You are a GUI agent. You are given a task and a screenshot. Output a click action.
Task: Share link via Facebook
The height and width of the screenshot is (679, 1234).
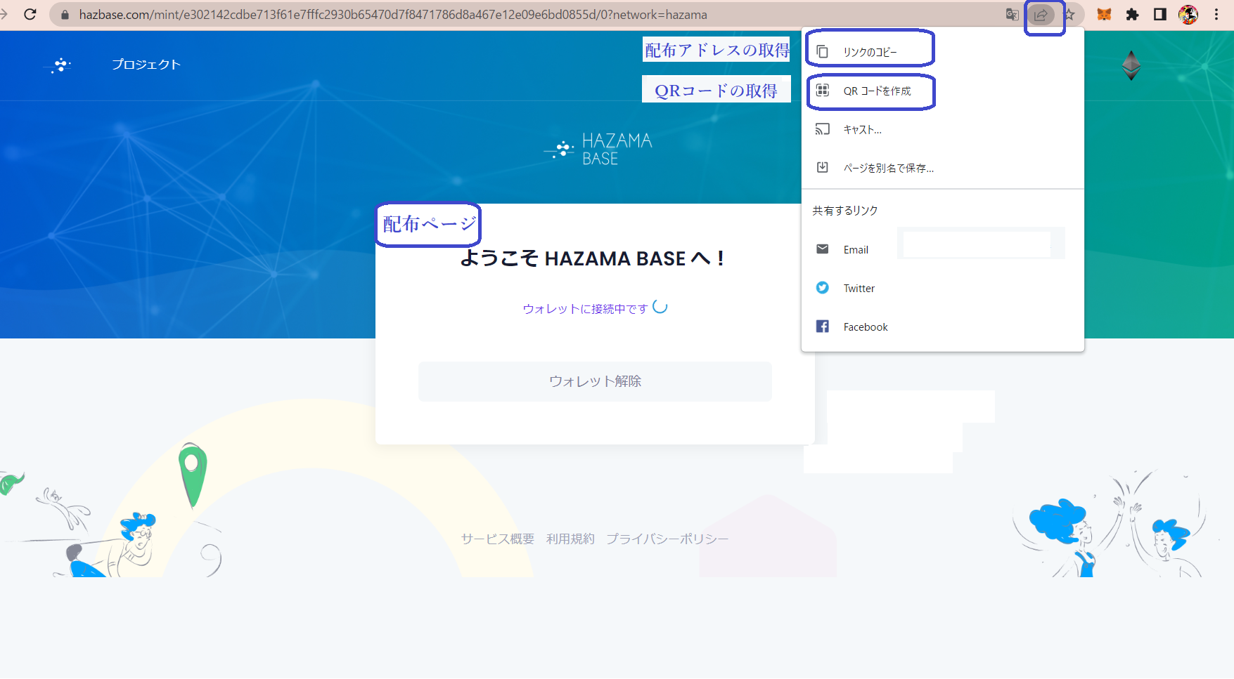point(943,327)
